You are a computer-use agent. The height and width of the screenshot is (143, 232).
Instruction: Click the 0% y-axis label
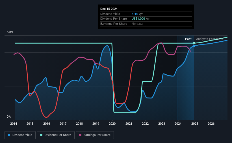coord(9,117)
